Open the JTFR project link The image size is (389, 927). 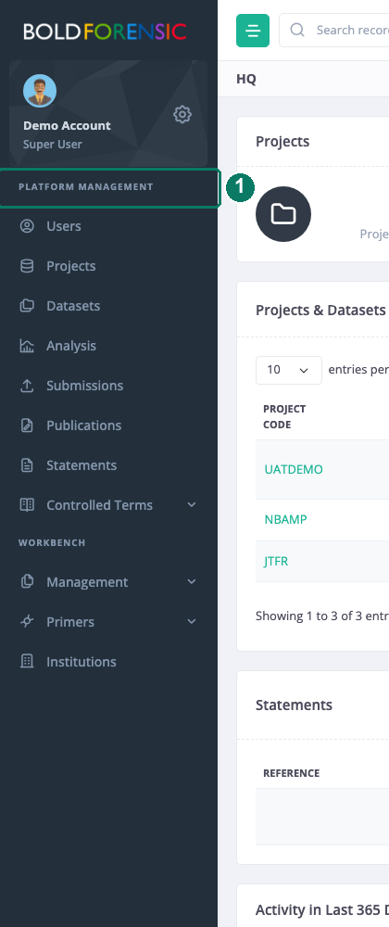(x=276, y=561)
